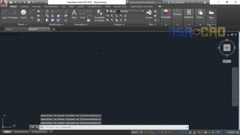This screenshot has width=240, height=135.
Task: Open Propriétés du calque panel
Action: pyautogui.click(x=99, y=15)
